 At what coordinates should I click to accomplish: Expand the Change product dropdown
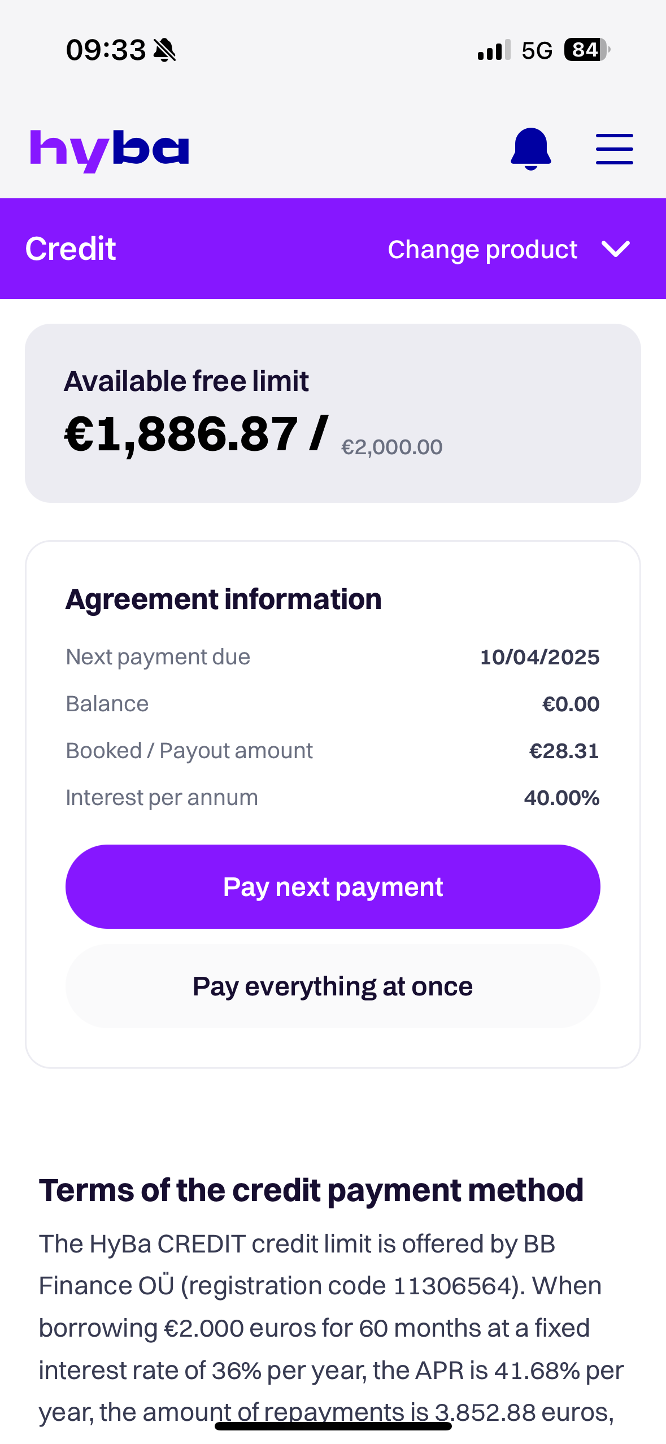(482, 249)
